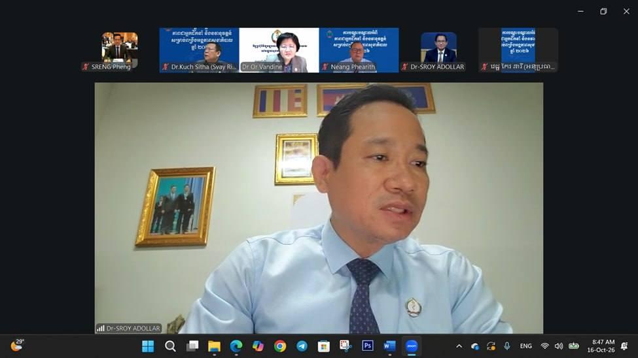Toggle Task View on the taskbar

[192, 346]
